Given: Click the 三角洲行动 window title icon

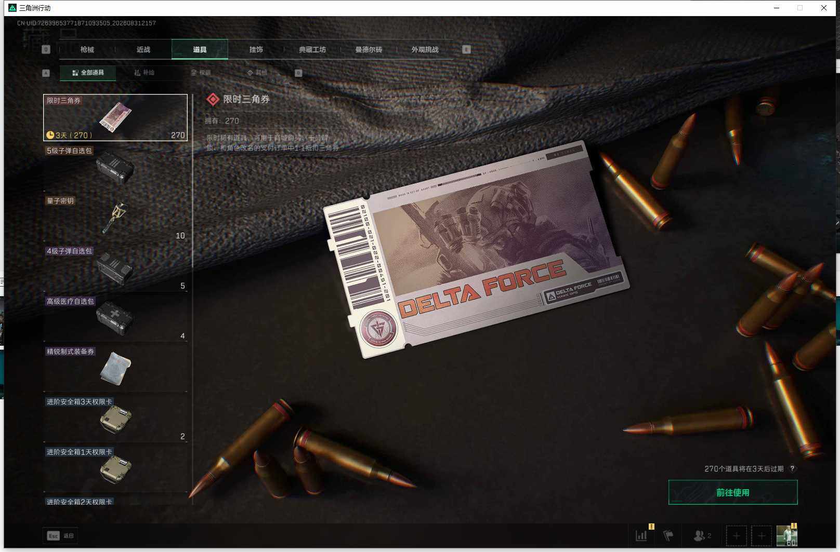Looking at the screenshot, I should click(12, 8).
